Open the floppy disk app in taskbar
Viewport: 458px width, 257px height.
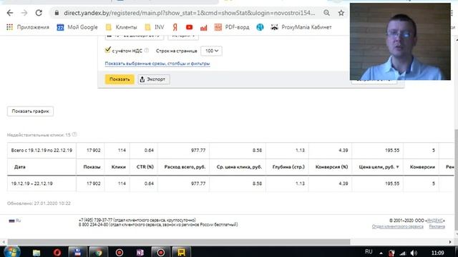tap(78, 252)
